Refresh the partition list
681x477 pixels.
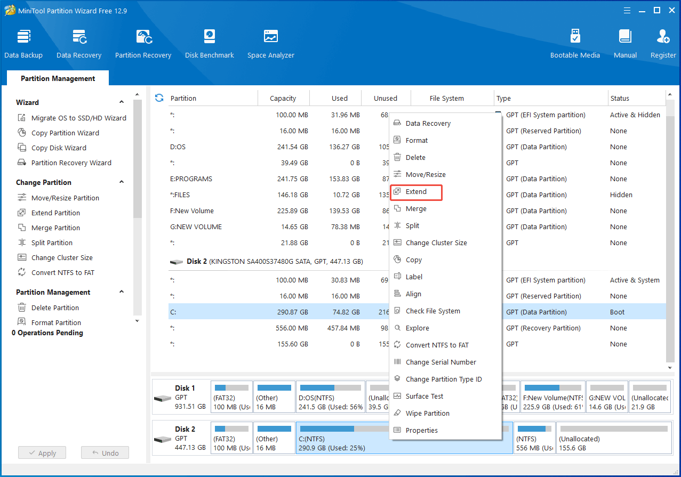159,98
